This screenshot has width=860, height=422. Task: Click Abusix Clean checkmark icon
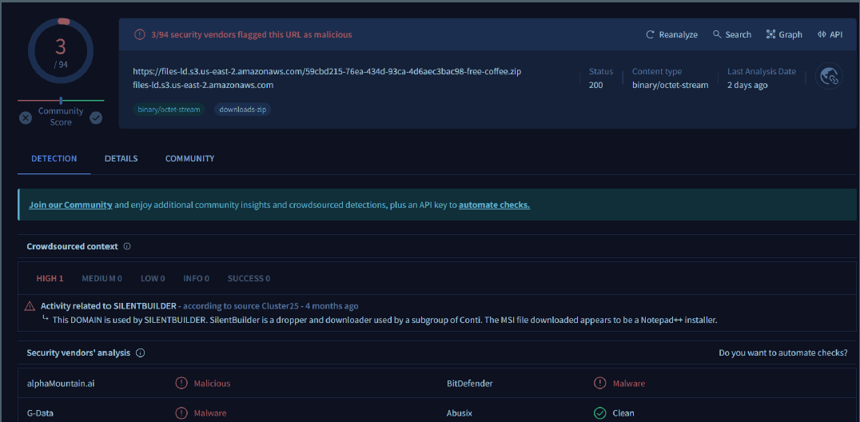(x=600, y=412)
